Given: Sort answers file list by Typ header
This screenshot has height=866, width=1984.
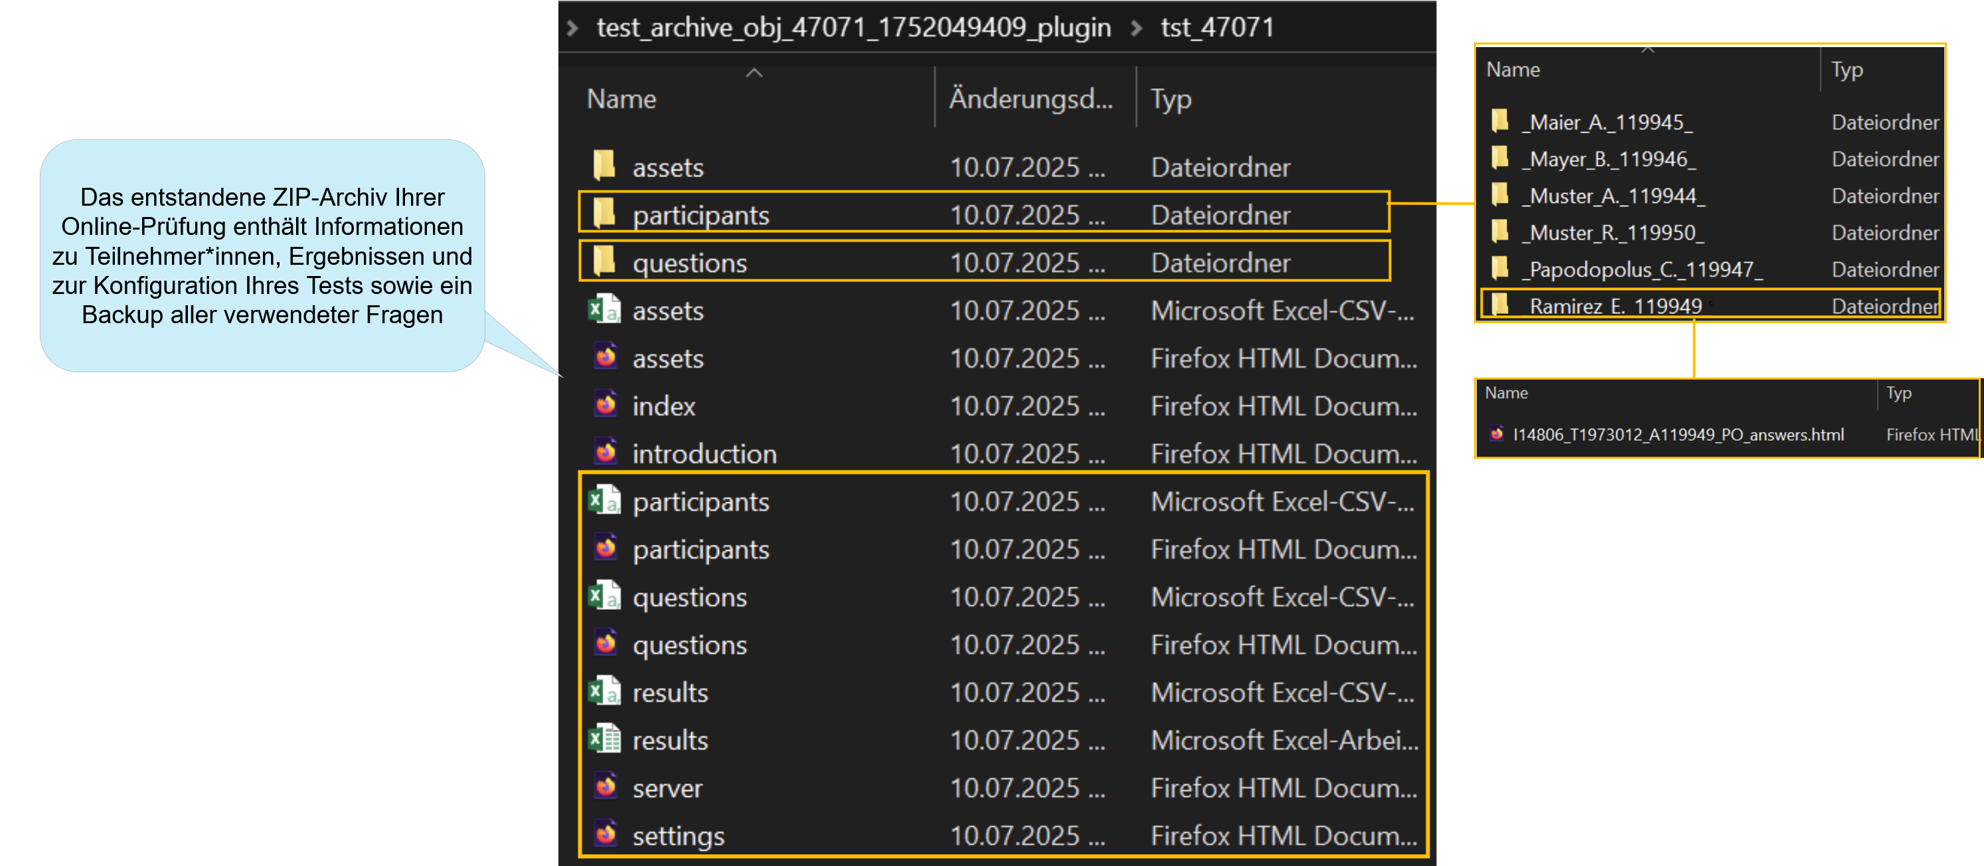Looking at the screenshot, I should pyautogui.click(x=1898, y=393).
